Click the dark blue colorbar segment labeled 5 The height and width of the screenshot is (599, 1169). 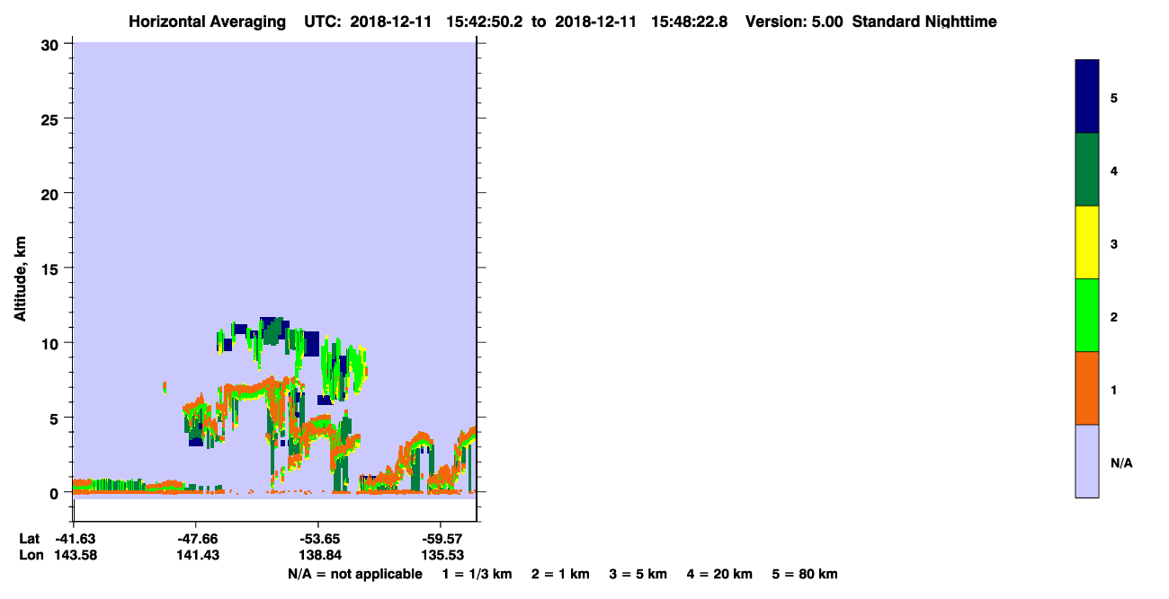1087,97
